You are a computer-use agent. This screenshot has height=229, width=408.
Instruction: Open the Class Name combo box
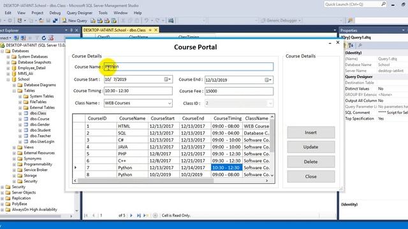[138, 103]
